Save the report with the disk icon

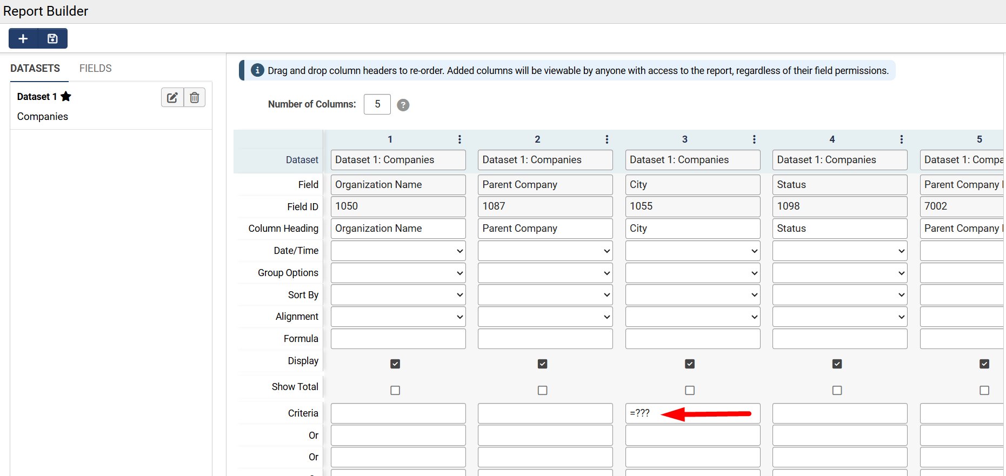coord(52,38)
